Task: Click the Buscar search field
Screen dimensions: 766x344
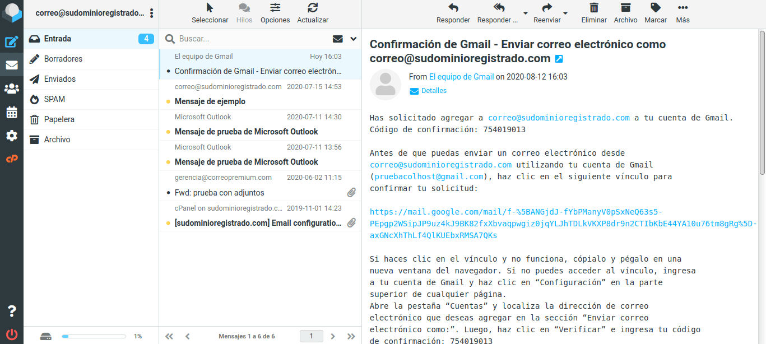Action: tap(252, 39)
